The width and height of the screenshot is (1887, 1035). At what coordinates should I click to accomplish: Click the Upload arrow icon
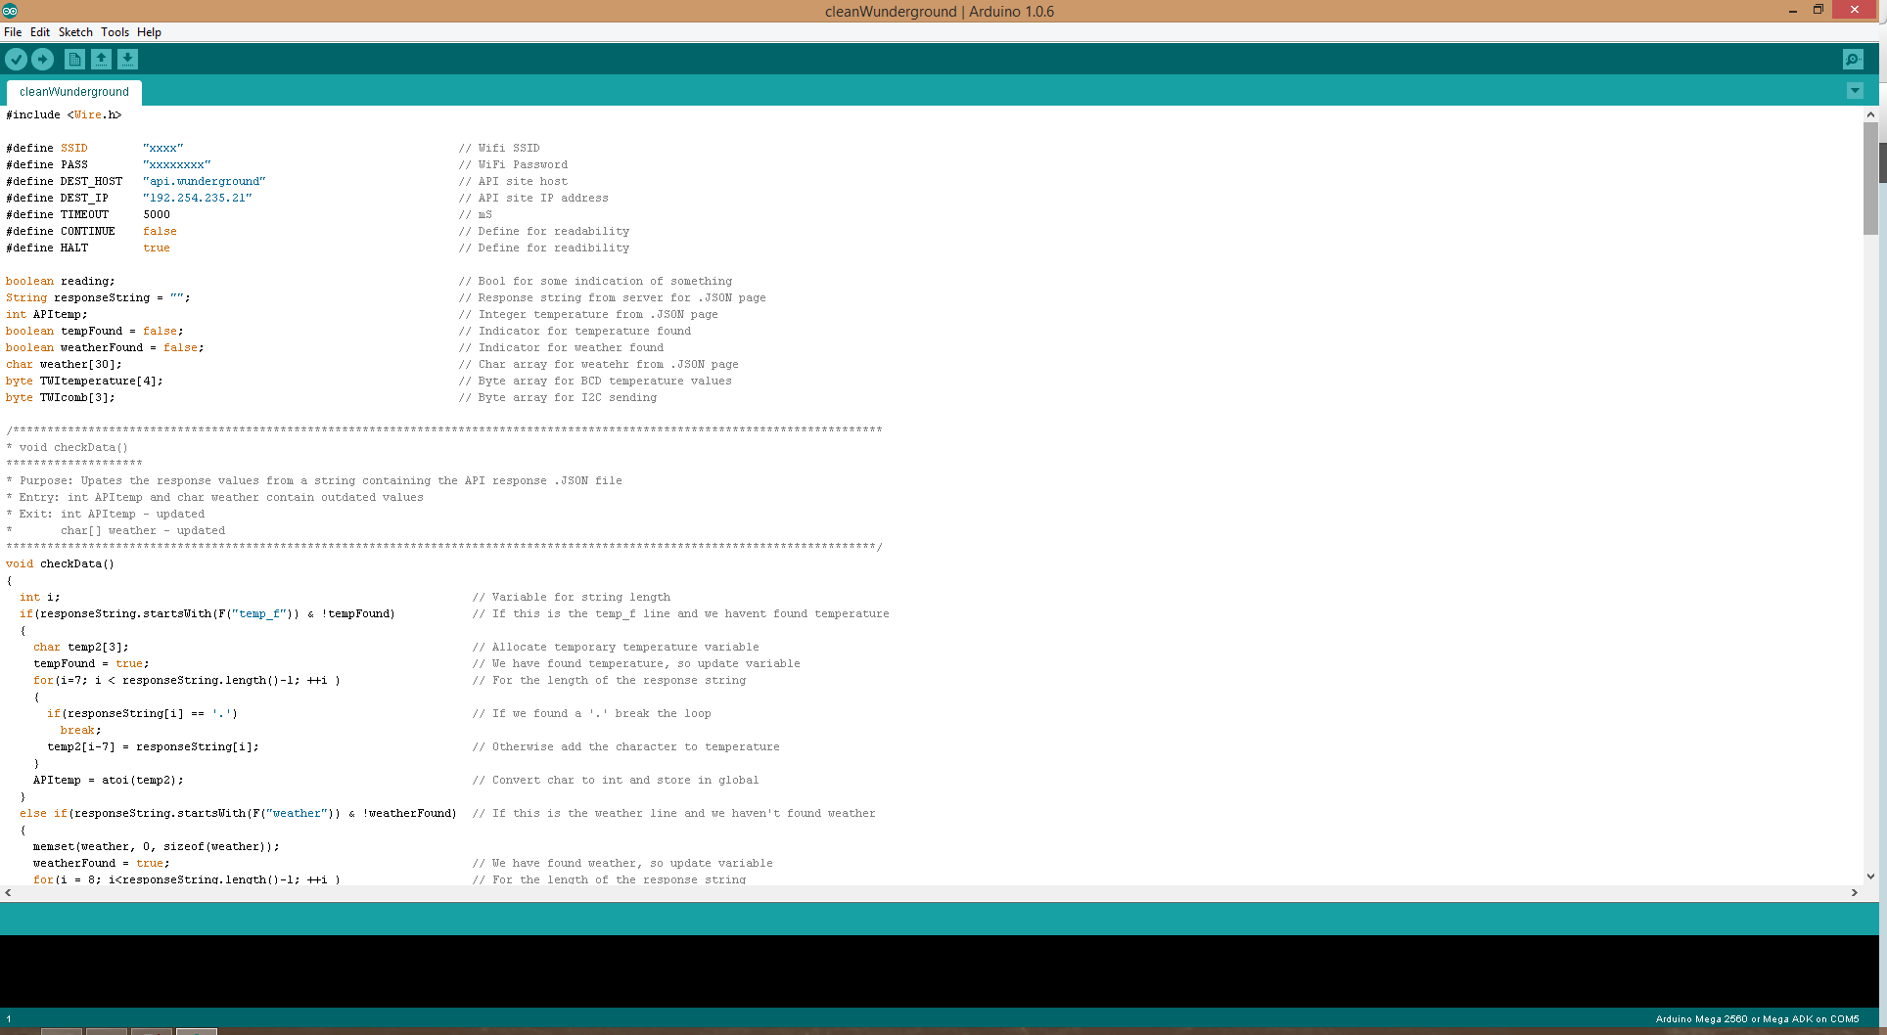(x=43, y=59)
